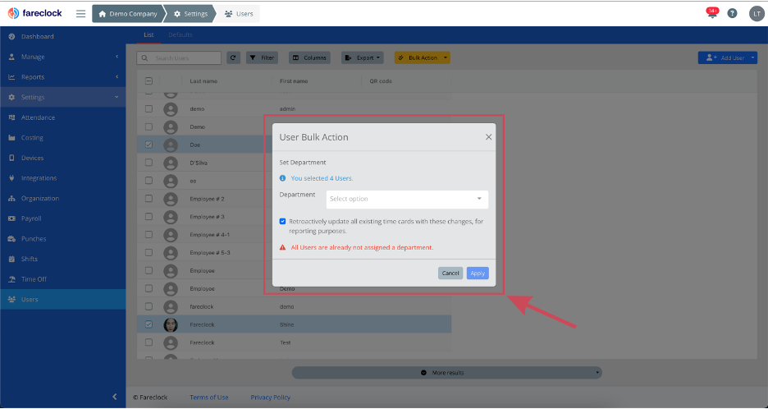Toggle checkbox for Employee # 2 row
The height and width of the screenshot is (409, 768).
[x=149, y=199]
